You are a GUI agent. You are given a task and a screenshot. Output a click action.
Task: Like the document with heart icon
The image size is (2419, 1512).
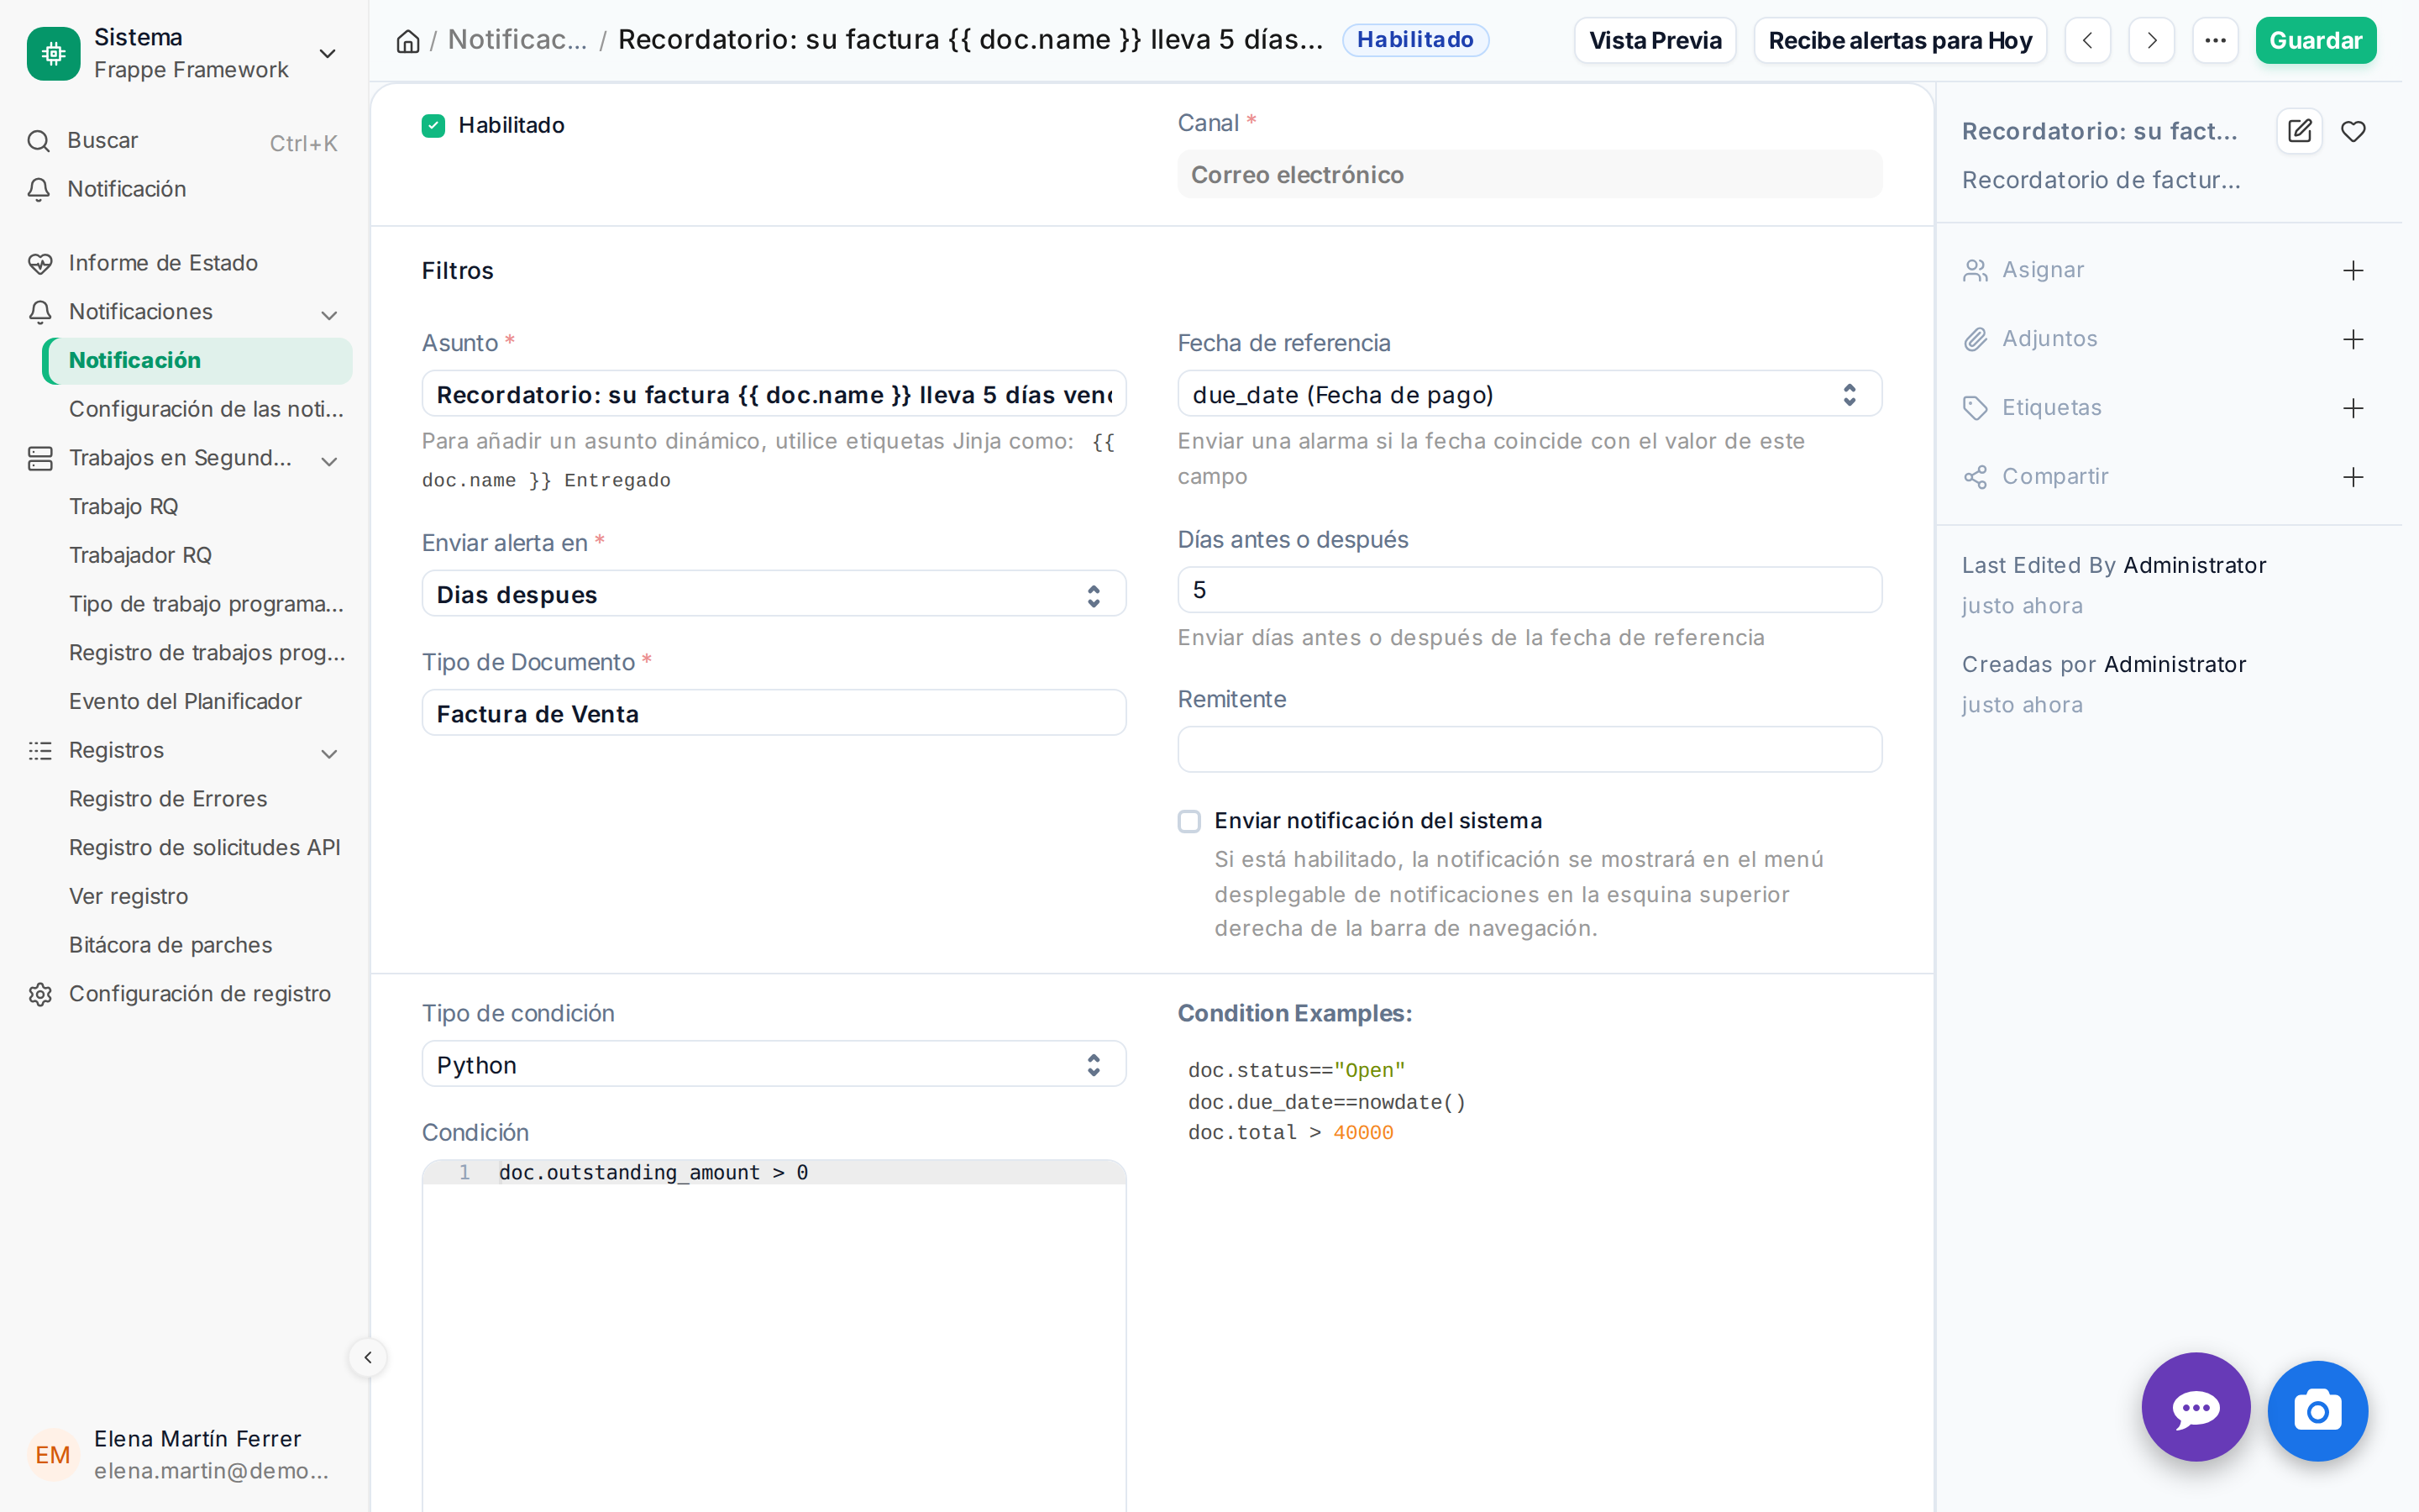(2353, 131)
